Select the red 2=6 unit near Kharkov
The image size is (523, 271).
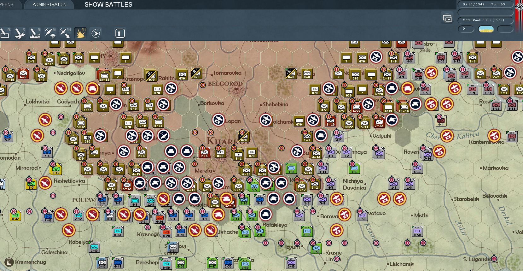[204, 152]
